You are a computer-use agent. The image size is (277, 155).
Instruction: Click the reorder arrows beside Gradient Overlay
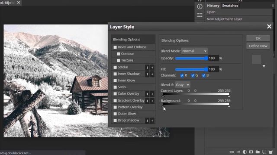147,101
